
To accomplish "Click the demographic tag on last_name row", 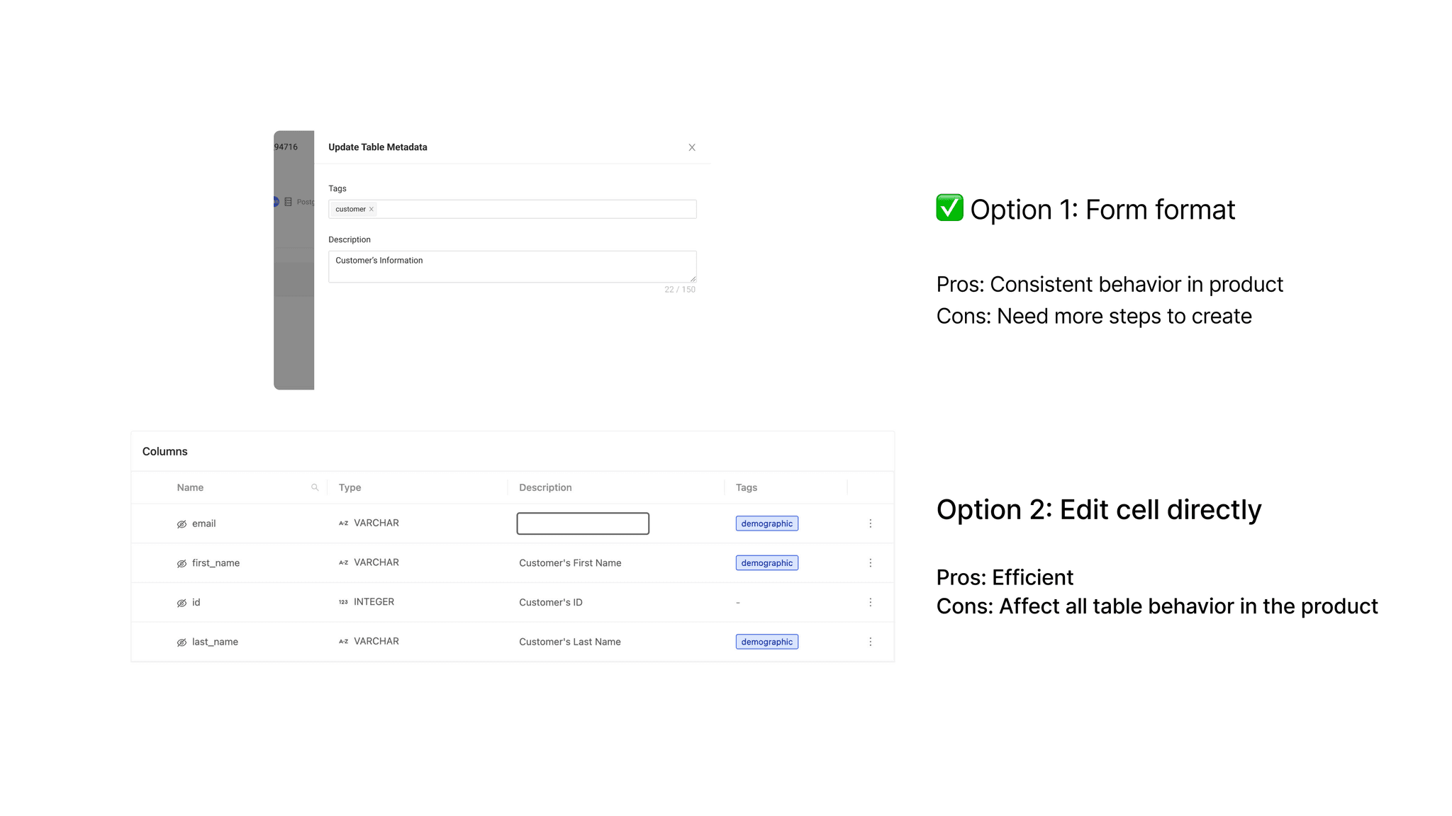I will [766, 642].
